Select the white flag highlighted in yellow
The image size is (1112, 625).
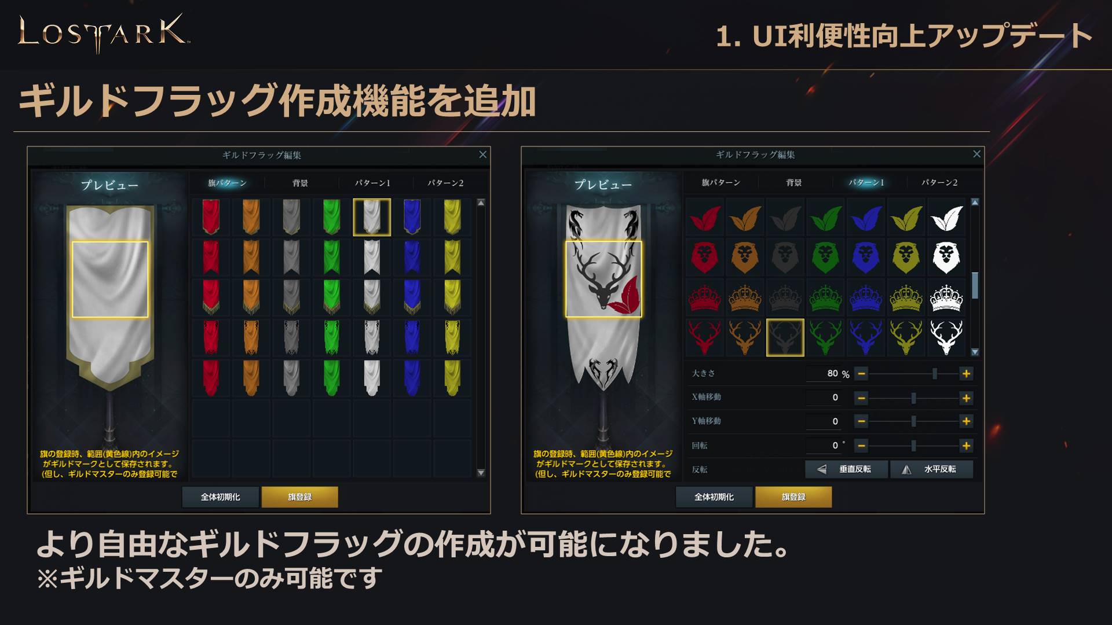372,217
